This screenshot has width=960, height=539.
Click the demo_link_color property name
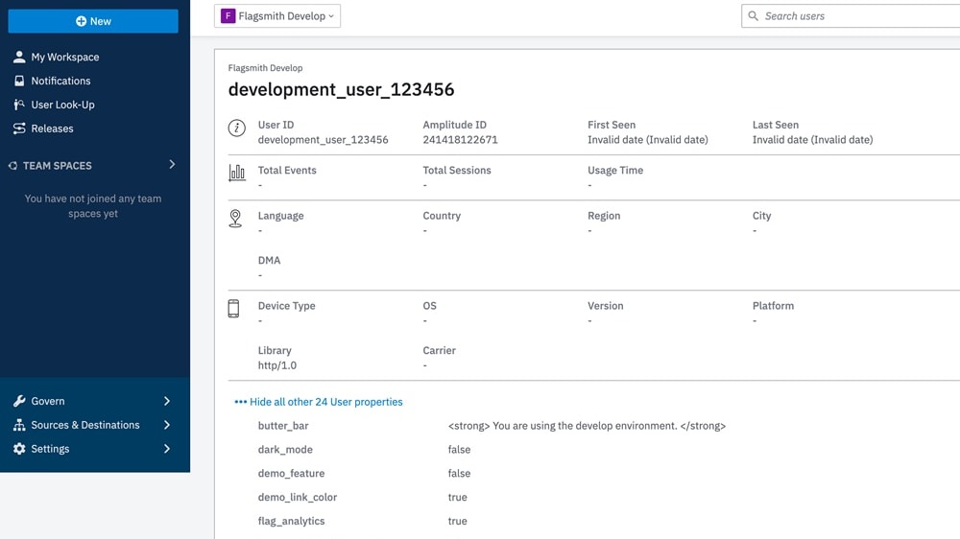(x=297, y=498)
